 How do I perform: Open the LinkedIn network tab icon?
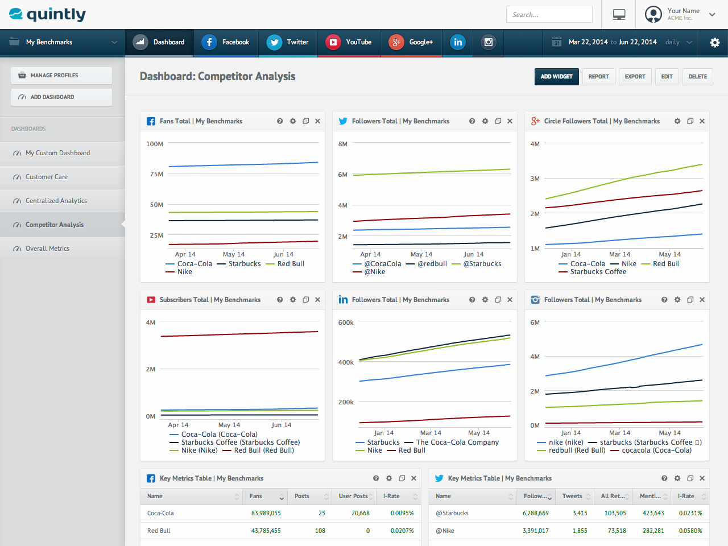coord(458,42)
